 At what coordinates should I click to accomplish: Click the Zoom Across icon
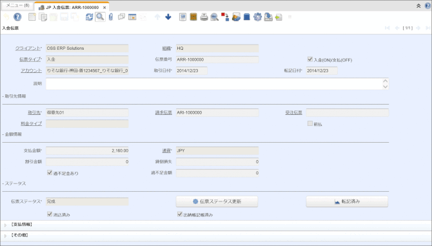tap(214, 17)
